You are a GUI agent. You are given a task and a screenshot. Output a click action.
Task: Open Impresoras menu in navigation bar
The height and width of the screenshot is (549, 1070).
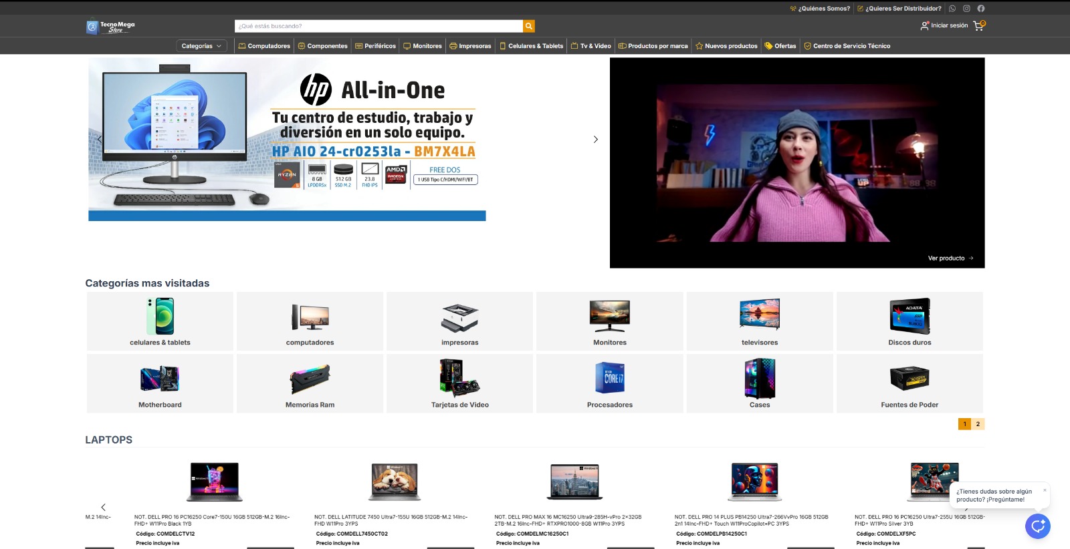(x=470, y=46)
